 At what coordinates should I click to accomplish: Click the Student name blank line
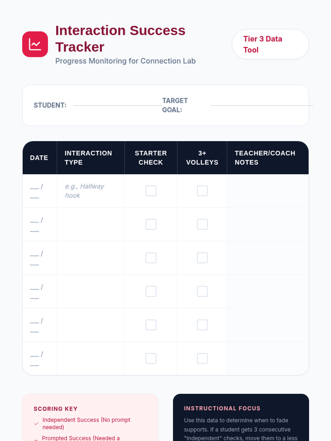(x=118, y=105)
